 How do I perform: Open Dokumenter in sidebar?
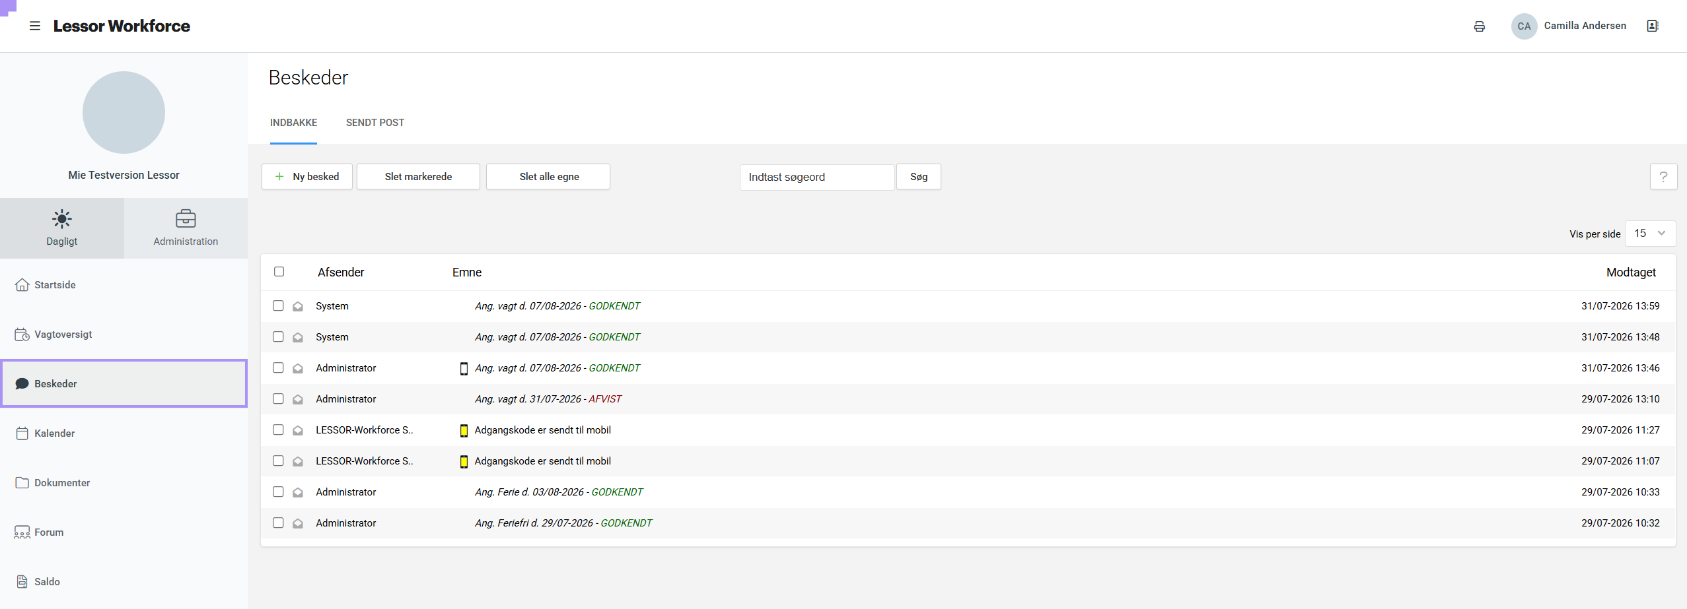tap(124, 483)
